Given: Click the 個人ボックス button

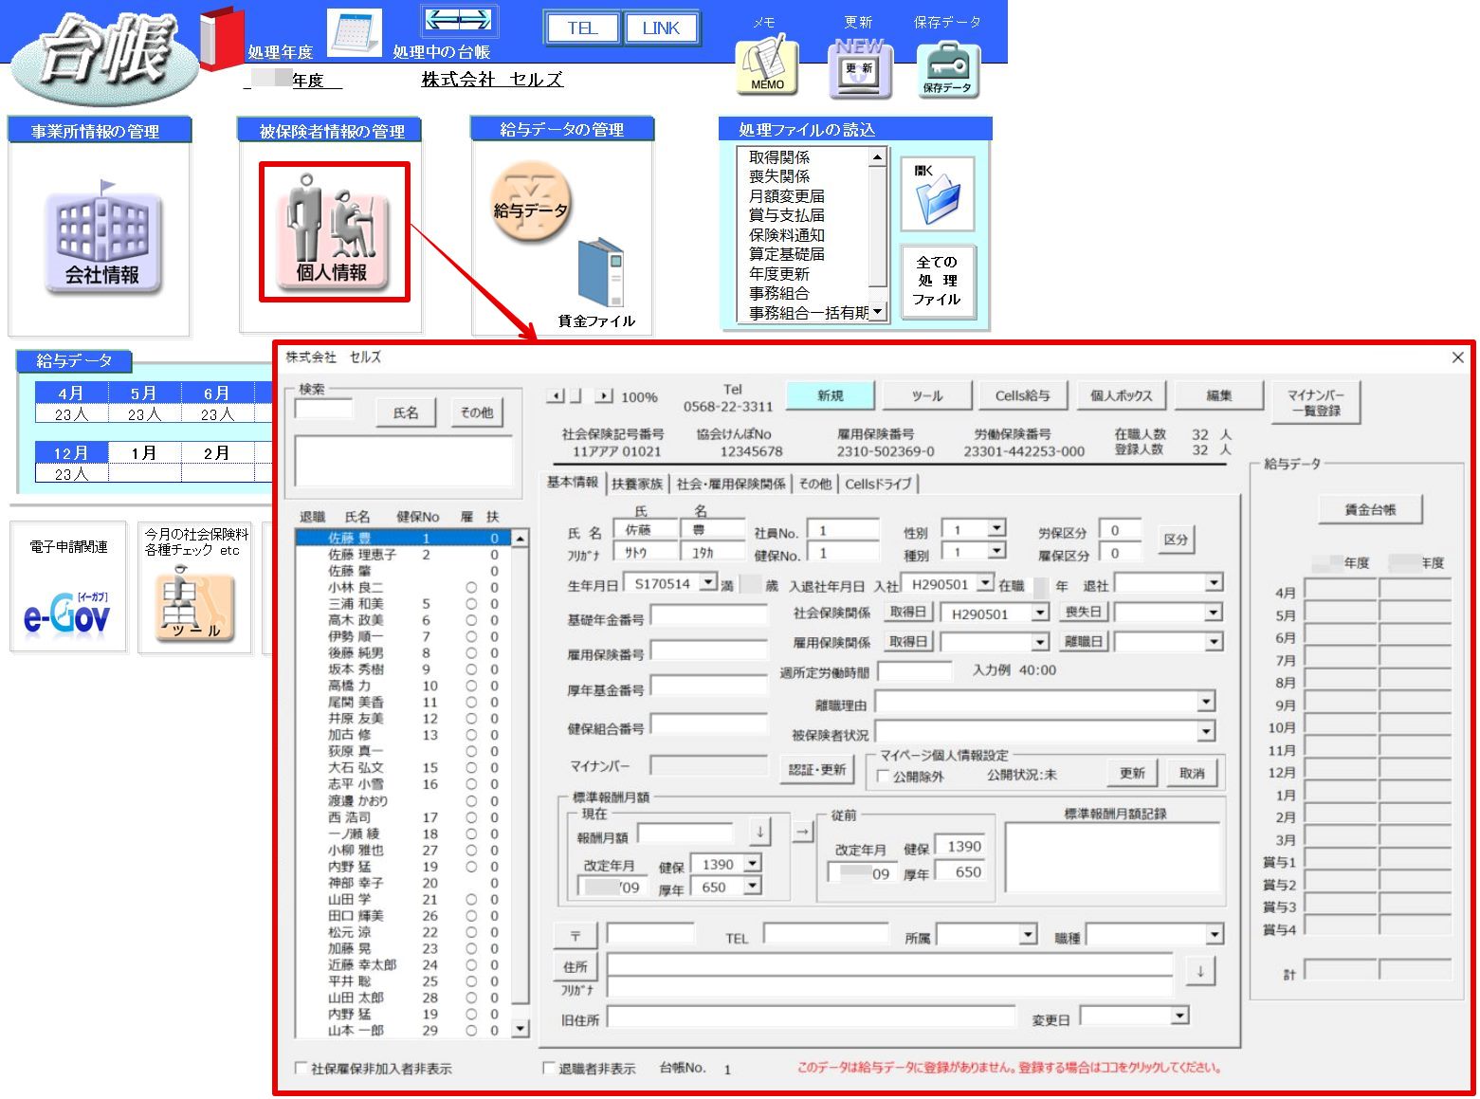Looking at the screenshot, I should pos(1121,395).
